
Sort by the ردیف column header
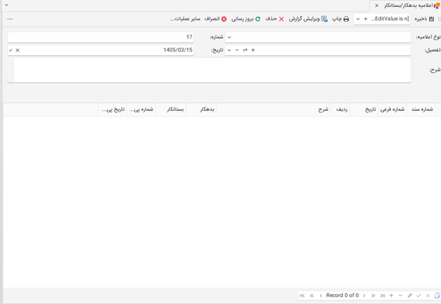(340, 110)
